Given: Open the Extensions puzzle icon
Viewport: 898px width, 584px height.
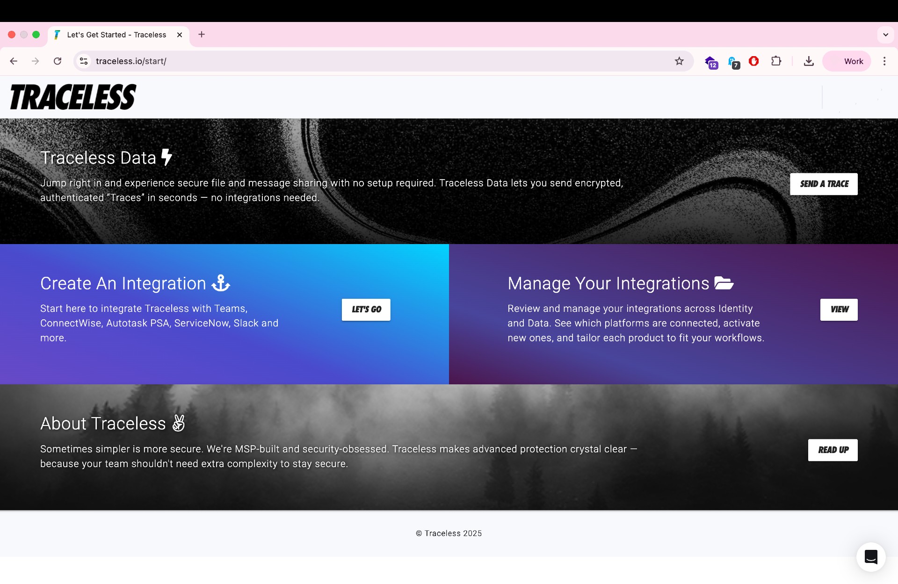Looking at the screenshot, I should tap(776, 61).
